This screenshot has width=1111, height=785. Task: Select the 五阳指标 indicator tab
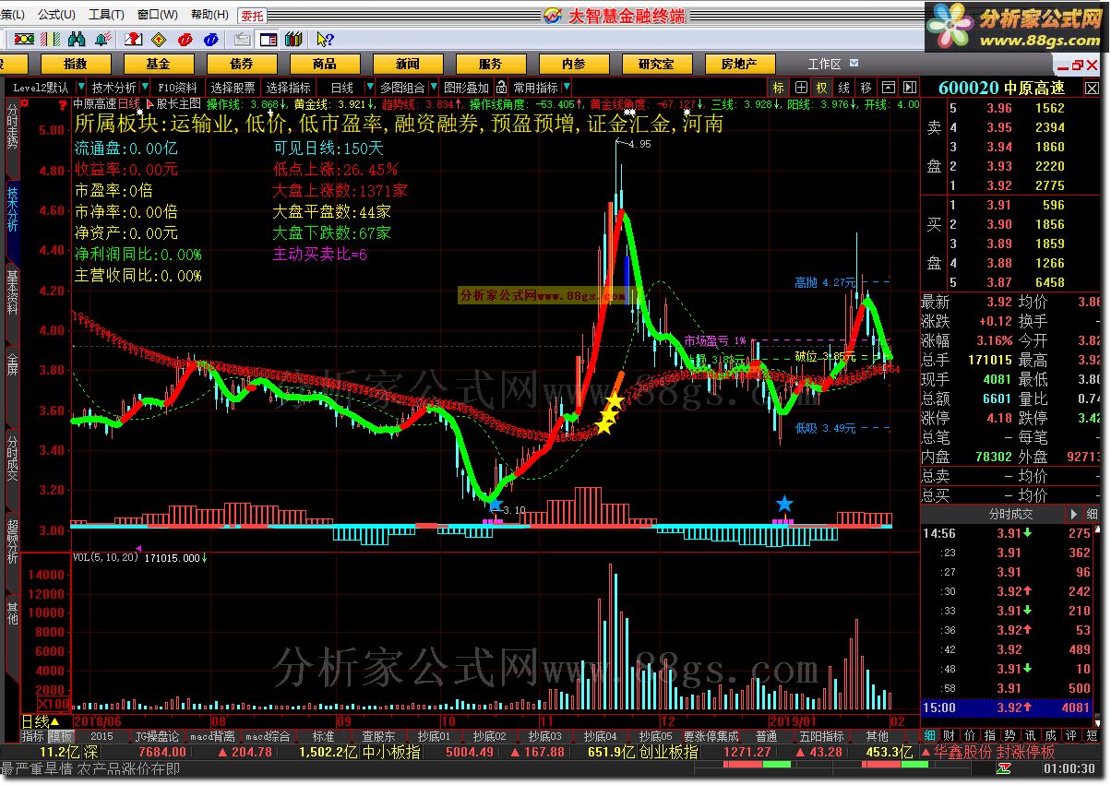[x=821, y=736]
